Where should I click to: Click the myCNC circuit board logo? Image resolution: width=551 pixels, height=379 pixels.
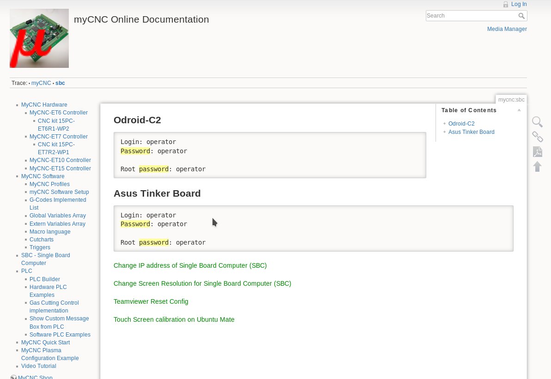click(39, 38)
